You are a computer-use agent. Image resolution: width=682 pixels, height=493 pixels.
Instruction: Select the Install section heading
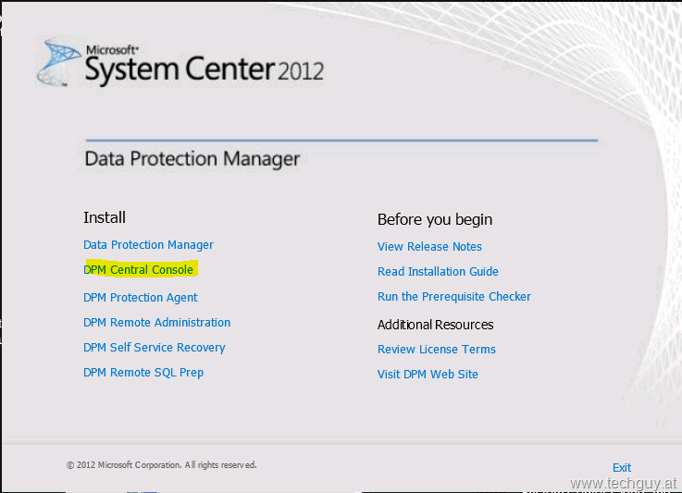(x=105, y=217)
